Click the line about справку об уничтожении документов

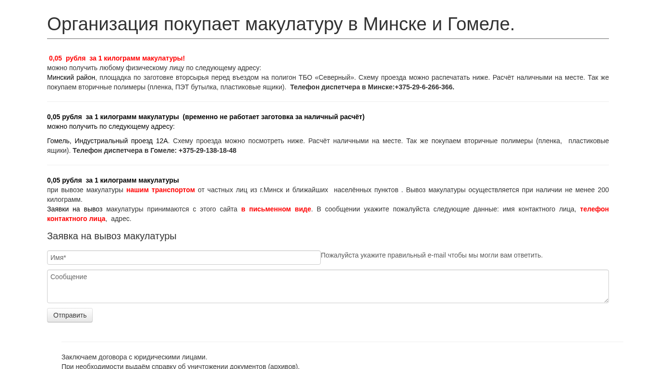tap(181, 366)
